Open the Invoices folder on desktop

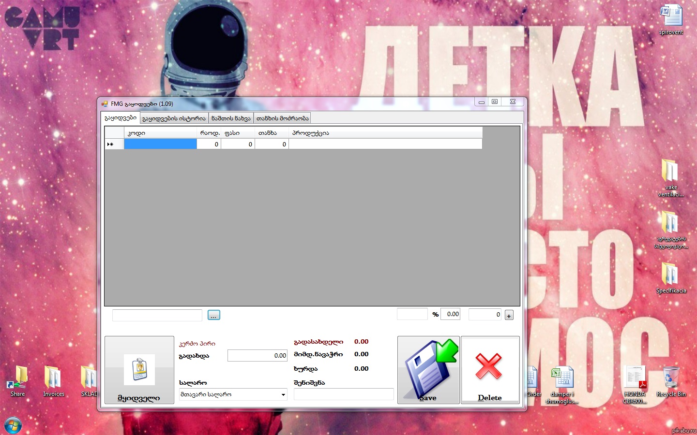tap(53, 379)
